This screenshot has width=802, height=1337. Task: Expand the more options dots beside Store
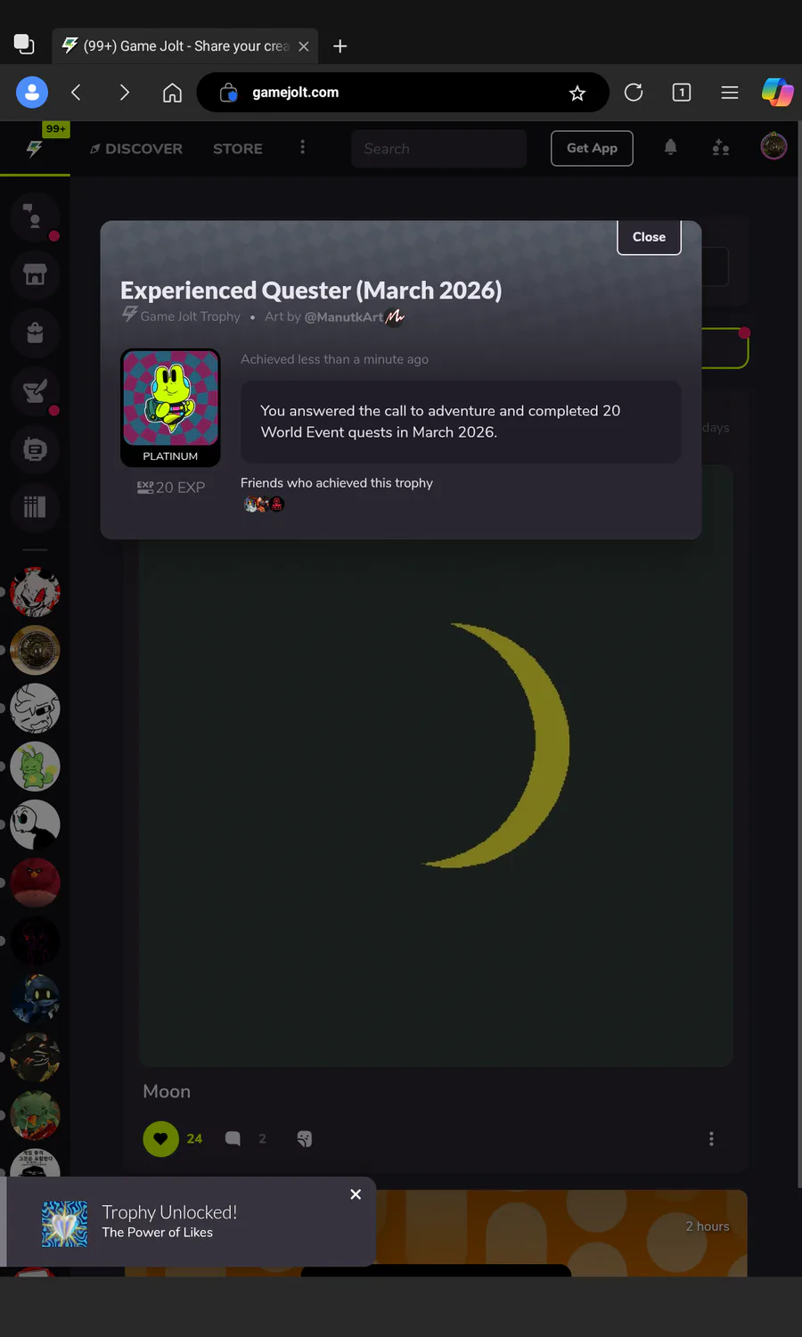click(303, 147)
